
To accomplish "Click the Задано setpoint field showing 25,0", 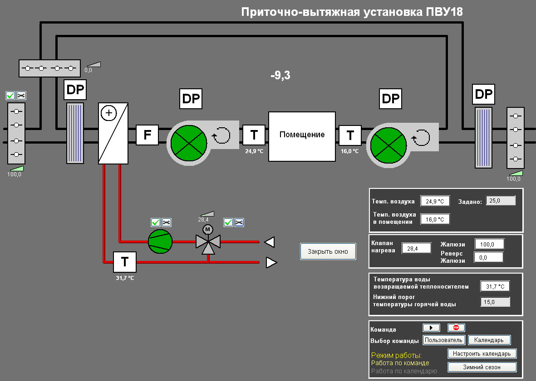I will (501, 201).
